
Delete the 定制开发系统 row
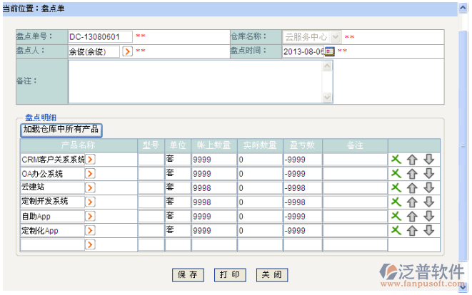[396, 202]
